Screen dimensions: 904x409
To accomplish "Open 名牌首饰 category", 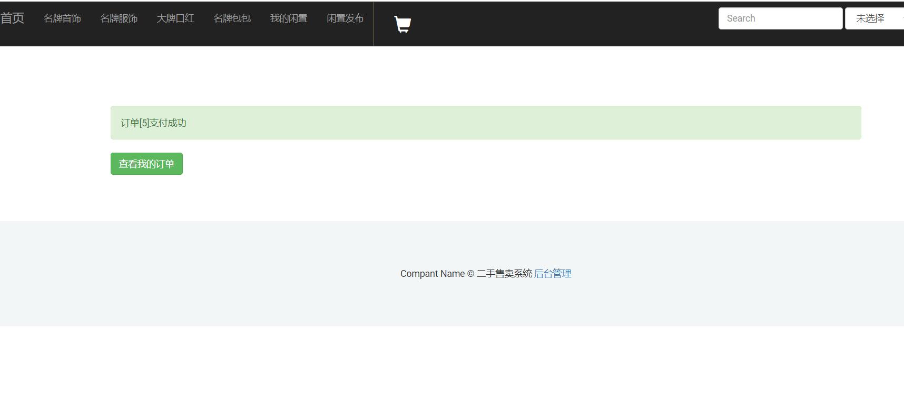I will (x=62, y=18).
